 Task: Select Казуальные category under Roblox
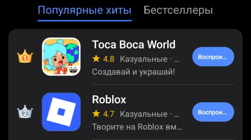pyautogui.click(x=144, y=114)
